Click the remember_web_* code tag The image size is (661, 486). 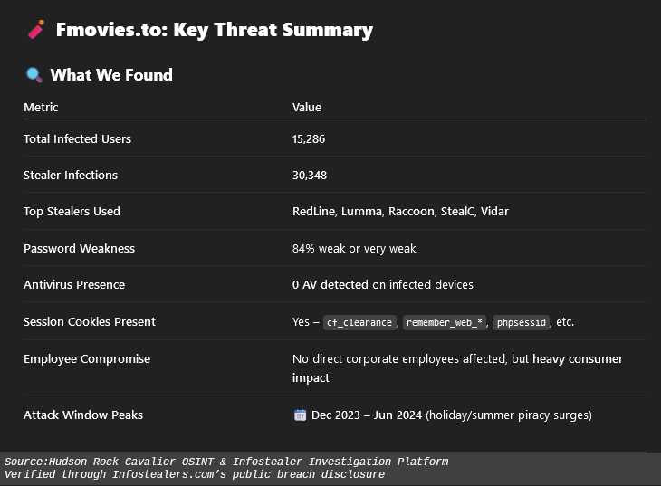click(x=445, y=322)
